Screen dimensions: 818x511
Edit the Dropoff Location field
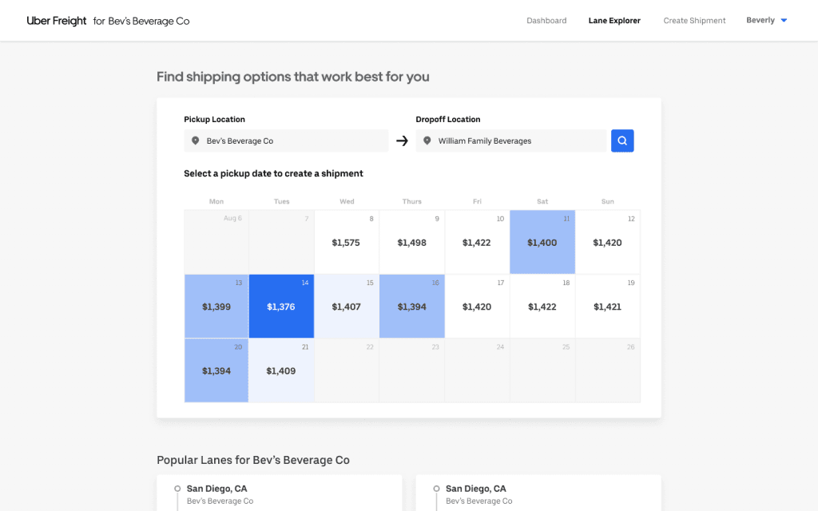click(x=515, y=141)
